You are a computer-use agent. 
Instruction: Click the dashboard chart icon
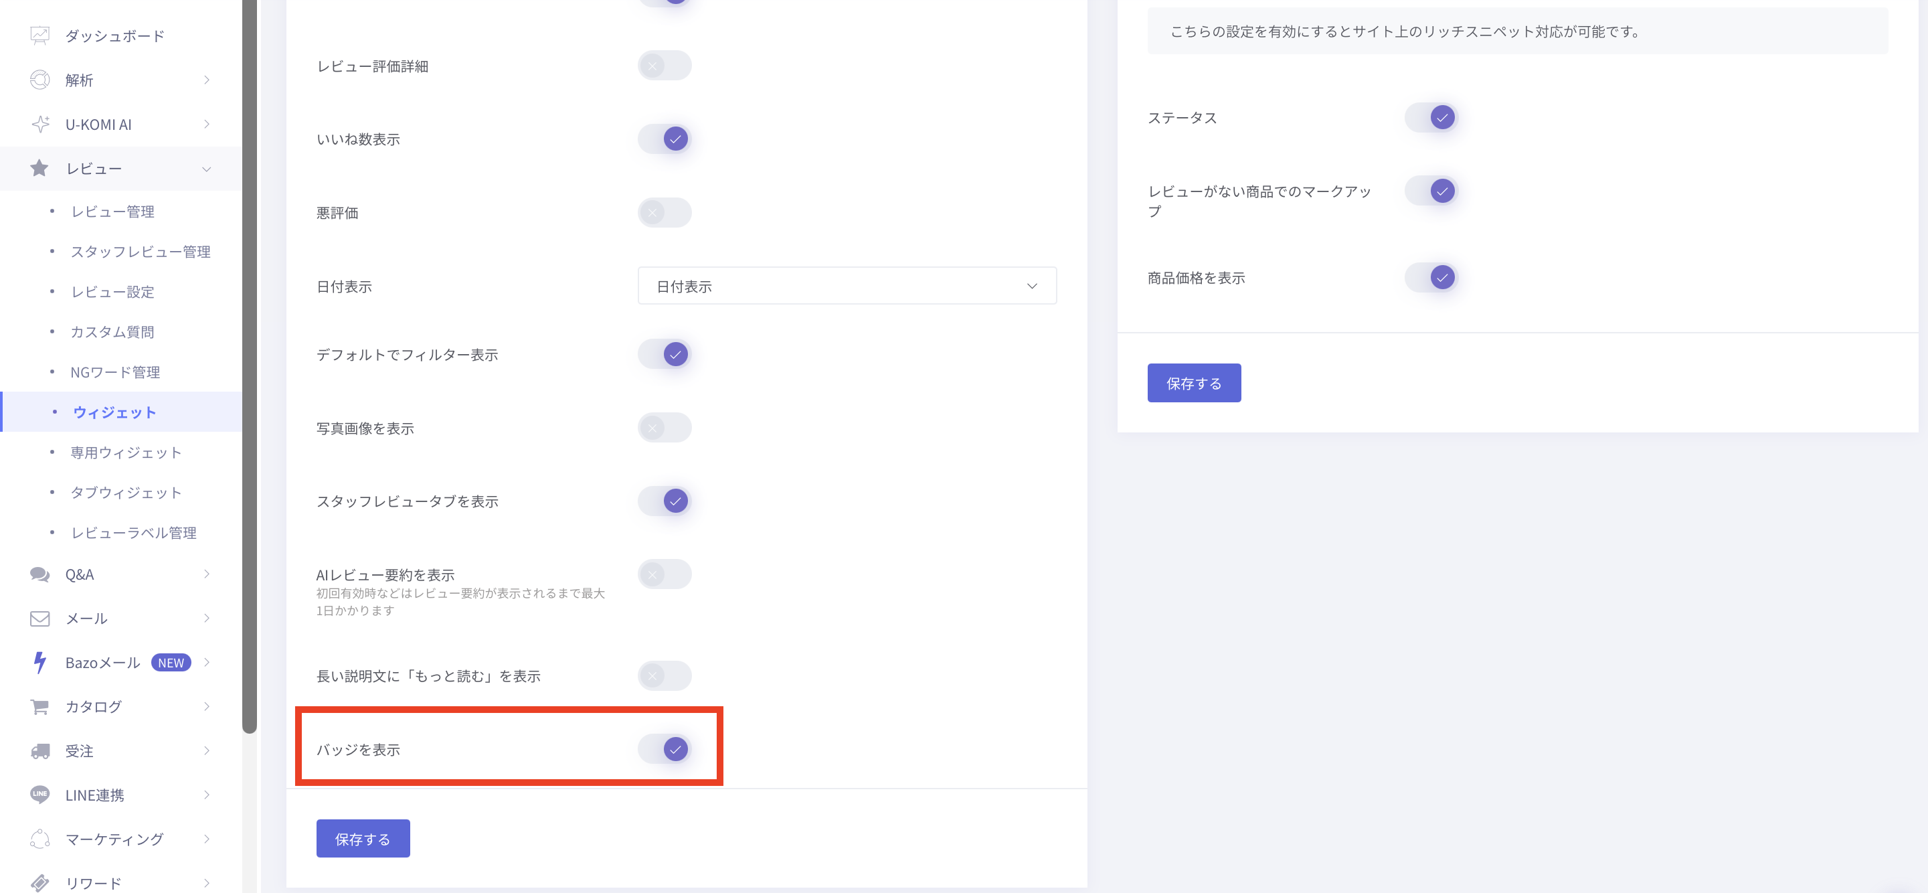coord(39,35)
